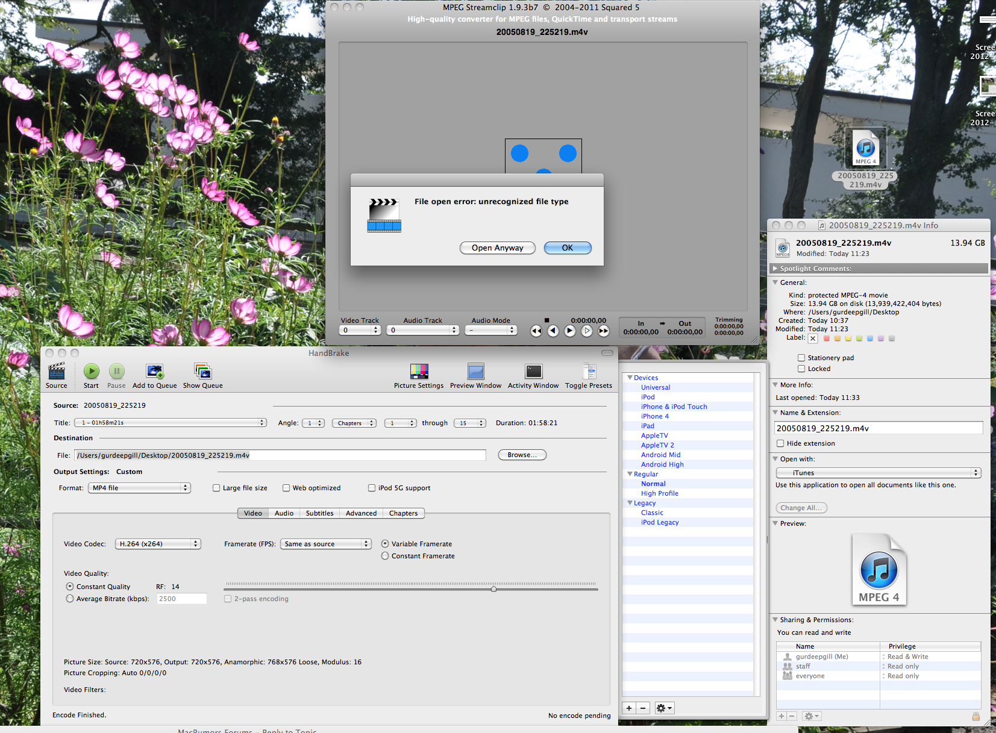Click the Browse... destination button
The height and width of the screenshot is (733, 996).
tap(522, 455)
